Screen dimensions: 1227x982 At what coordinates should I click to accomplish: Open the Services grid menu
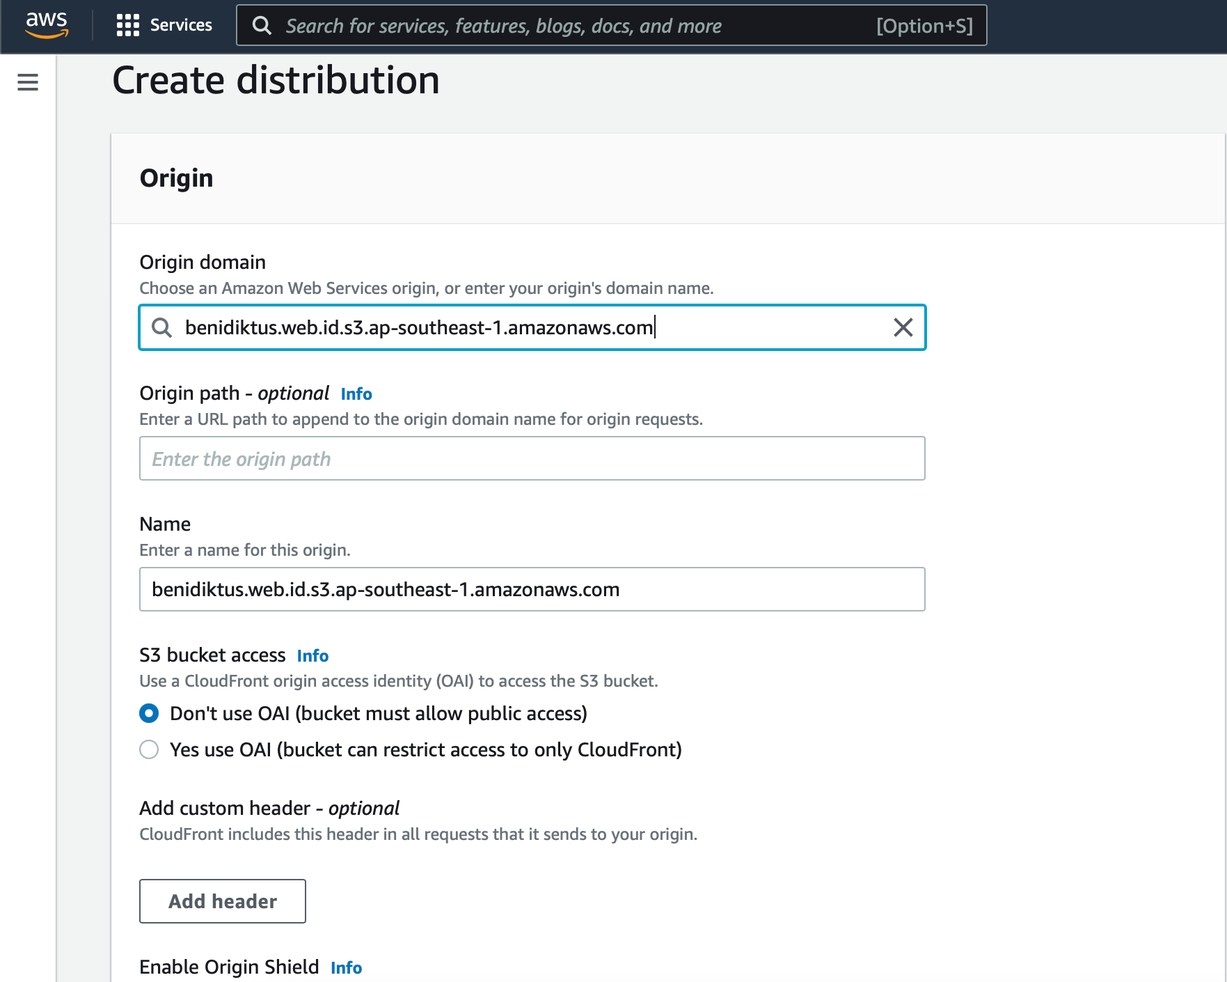pos(128,25)
